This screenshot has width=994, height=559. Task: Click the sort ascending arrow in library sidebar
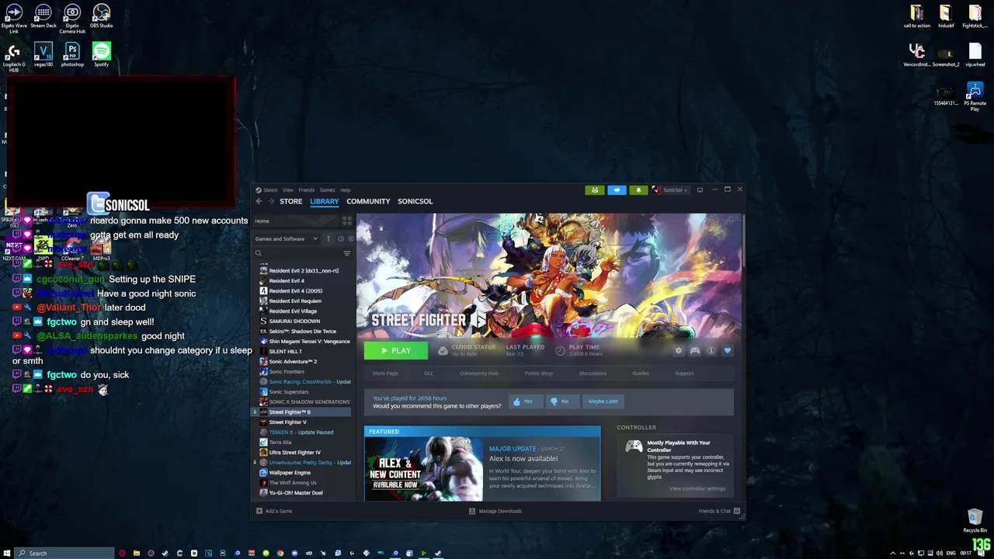pos(328,238)
